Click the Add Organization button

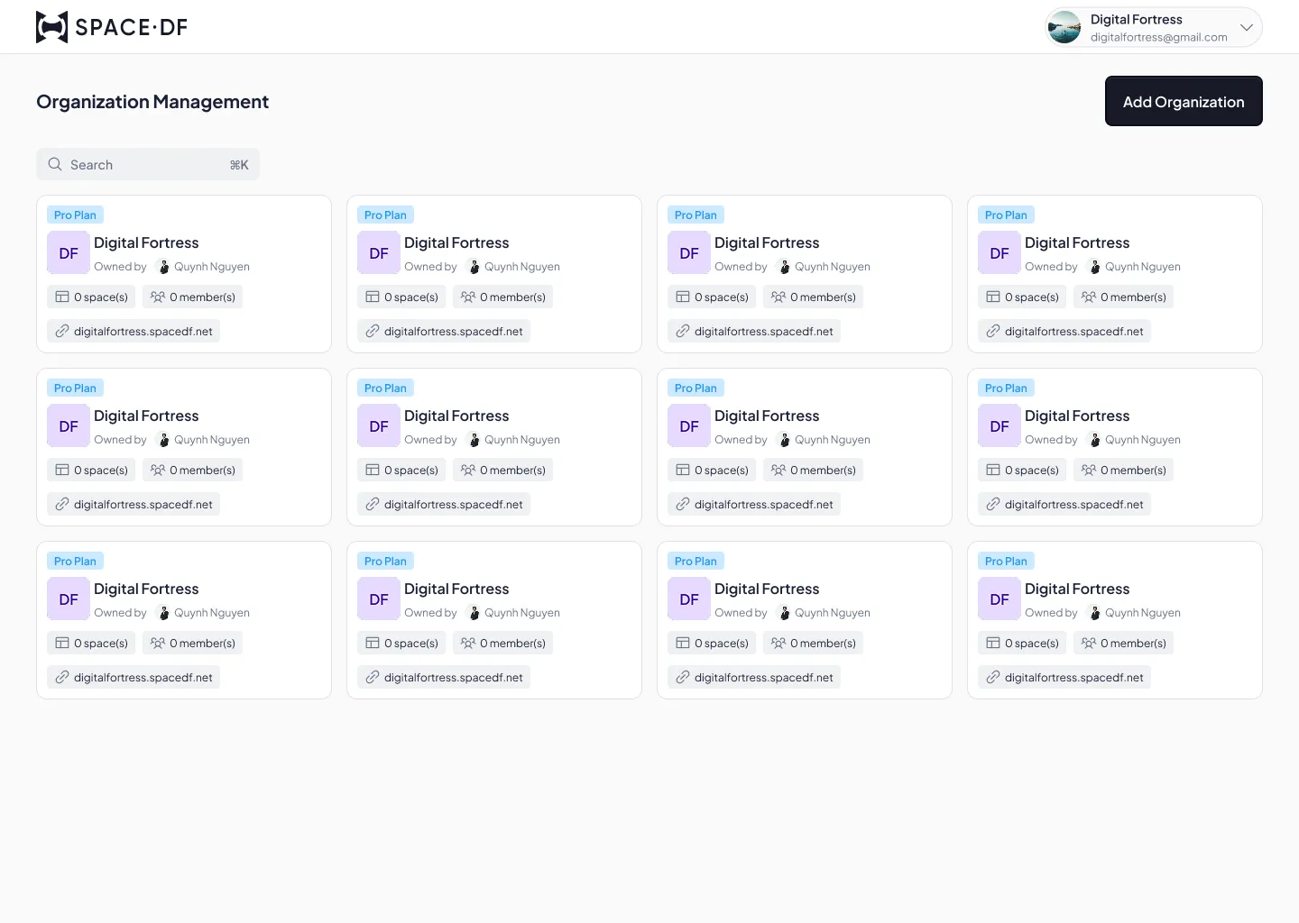point(1183,101)
